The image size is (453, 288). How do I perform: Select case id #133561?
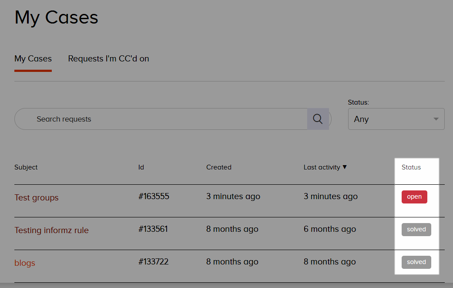153,229
